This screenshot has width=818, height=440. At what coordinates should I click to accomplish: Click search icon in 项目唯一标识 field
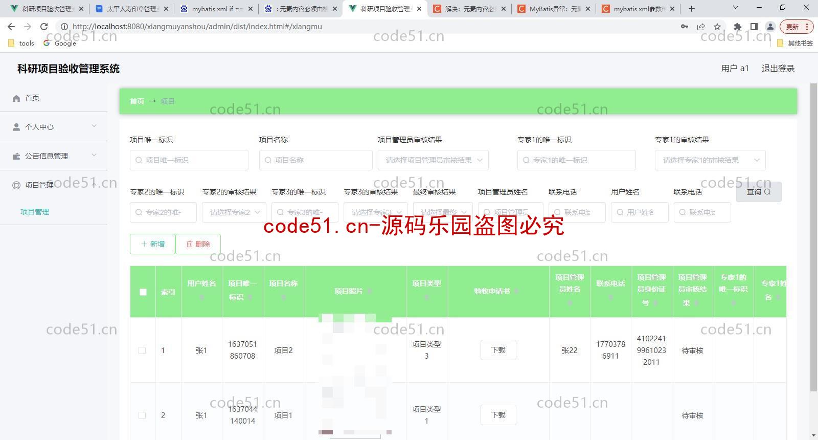click(139, 160)
